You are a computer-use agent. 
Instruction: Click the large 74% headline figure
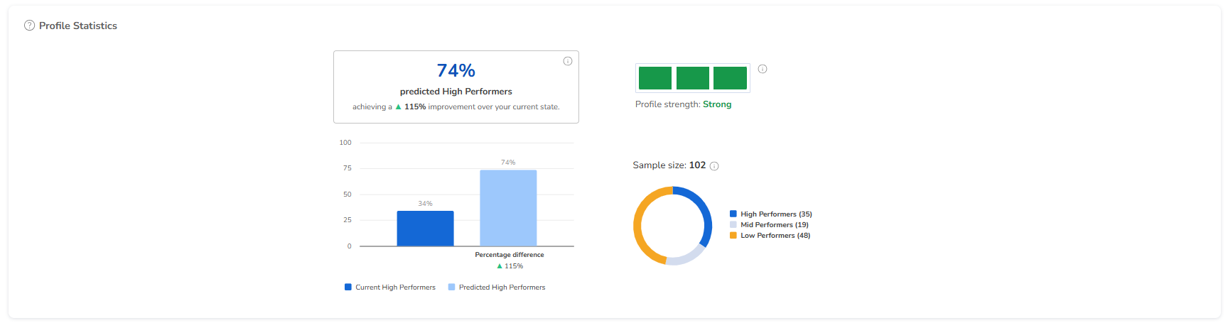(456, 71)
